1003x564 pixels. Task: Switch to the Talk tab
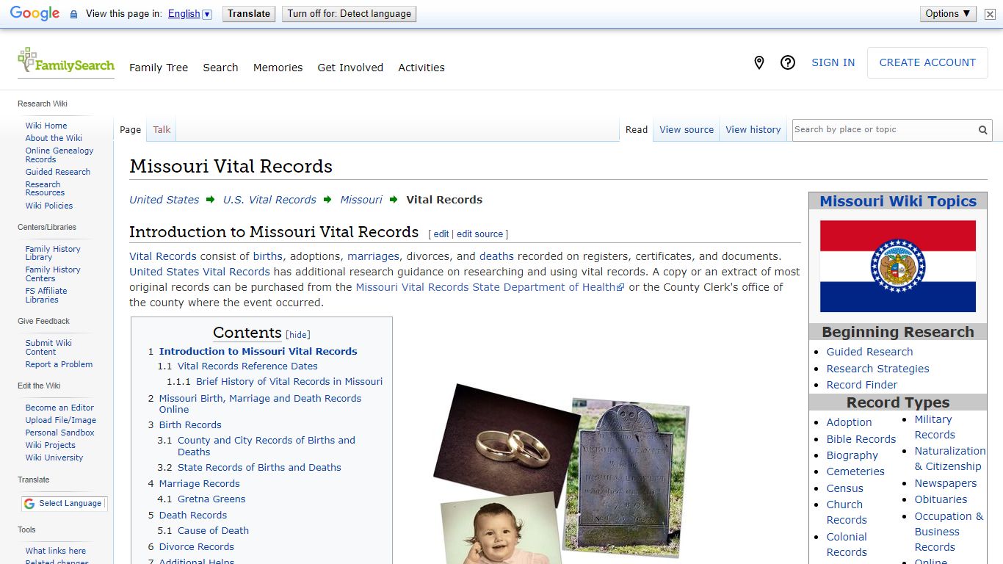pyautogui.click(x=162, y=130)
